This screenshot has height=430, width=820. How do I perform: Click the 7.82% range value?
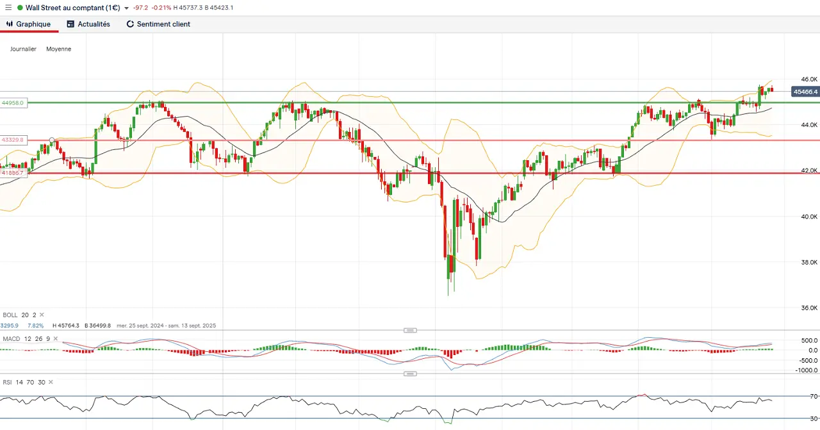(35, 326)
